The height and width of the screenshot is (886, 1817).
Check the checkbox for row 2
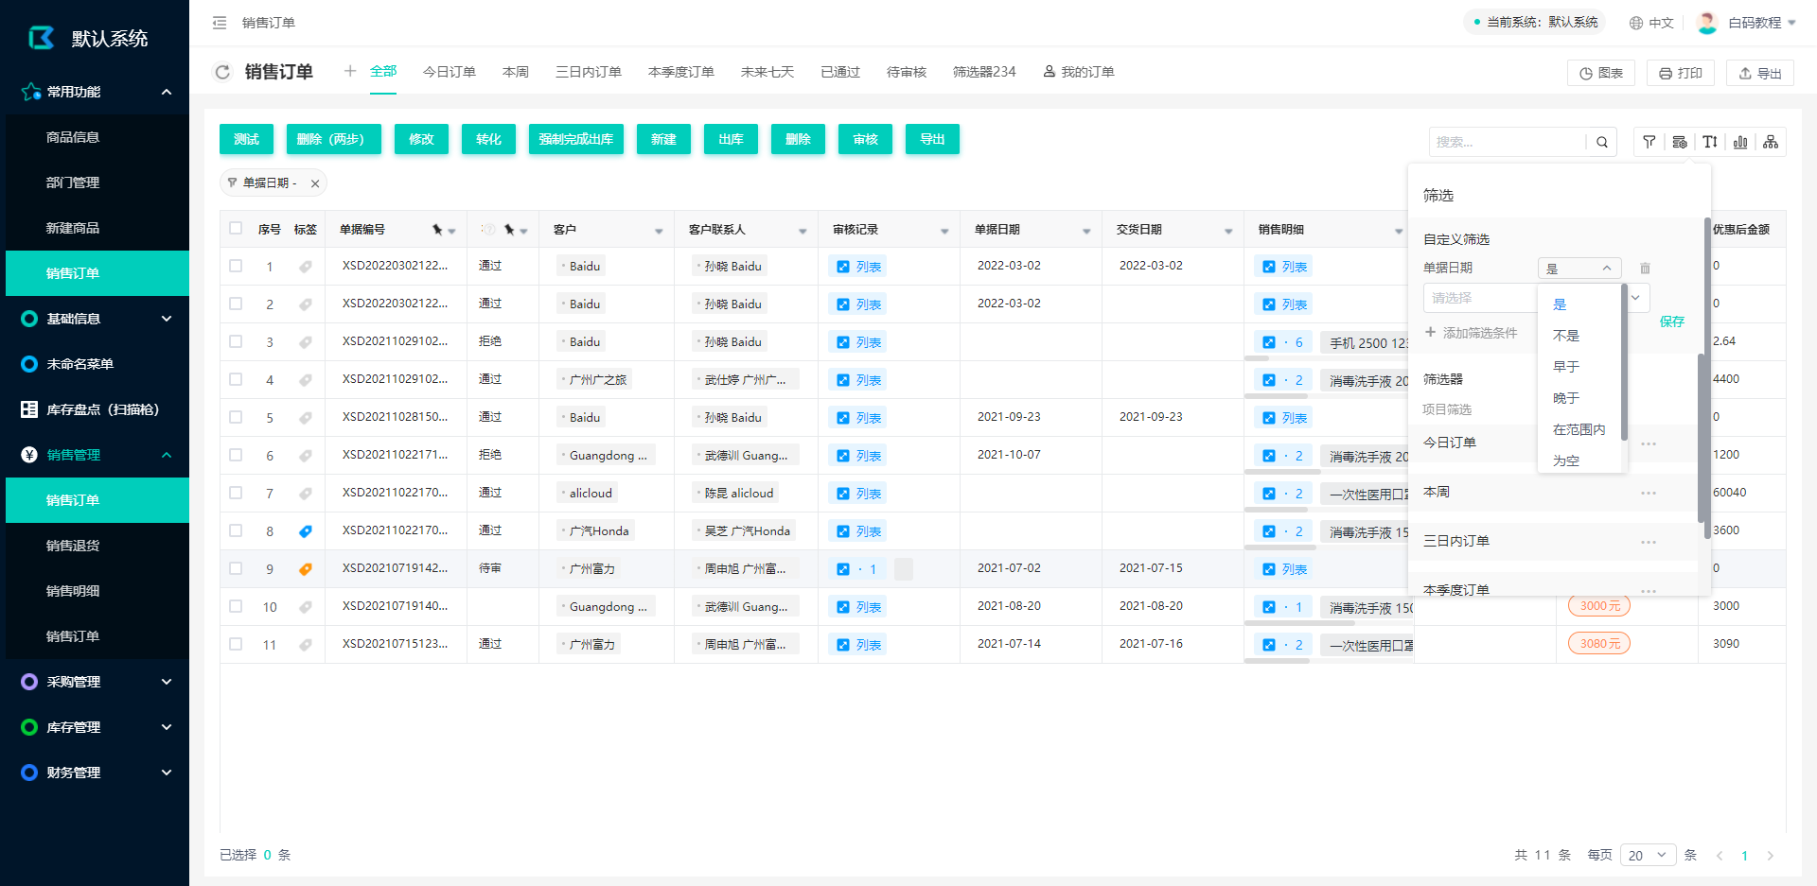tap(236, 304)
